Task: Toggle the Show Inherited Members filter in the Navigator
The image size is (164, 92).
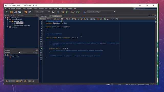Action: (7, 81)
